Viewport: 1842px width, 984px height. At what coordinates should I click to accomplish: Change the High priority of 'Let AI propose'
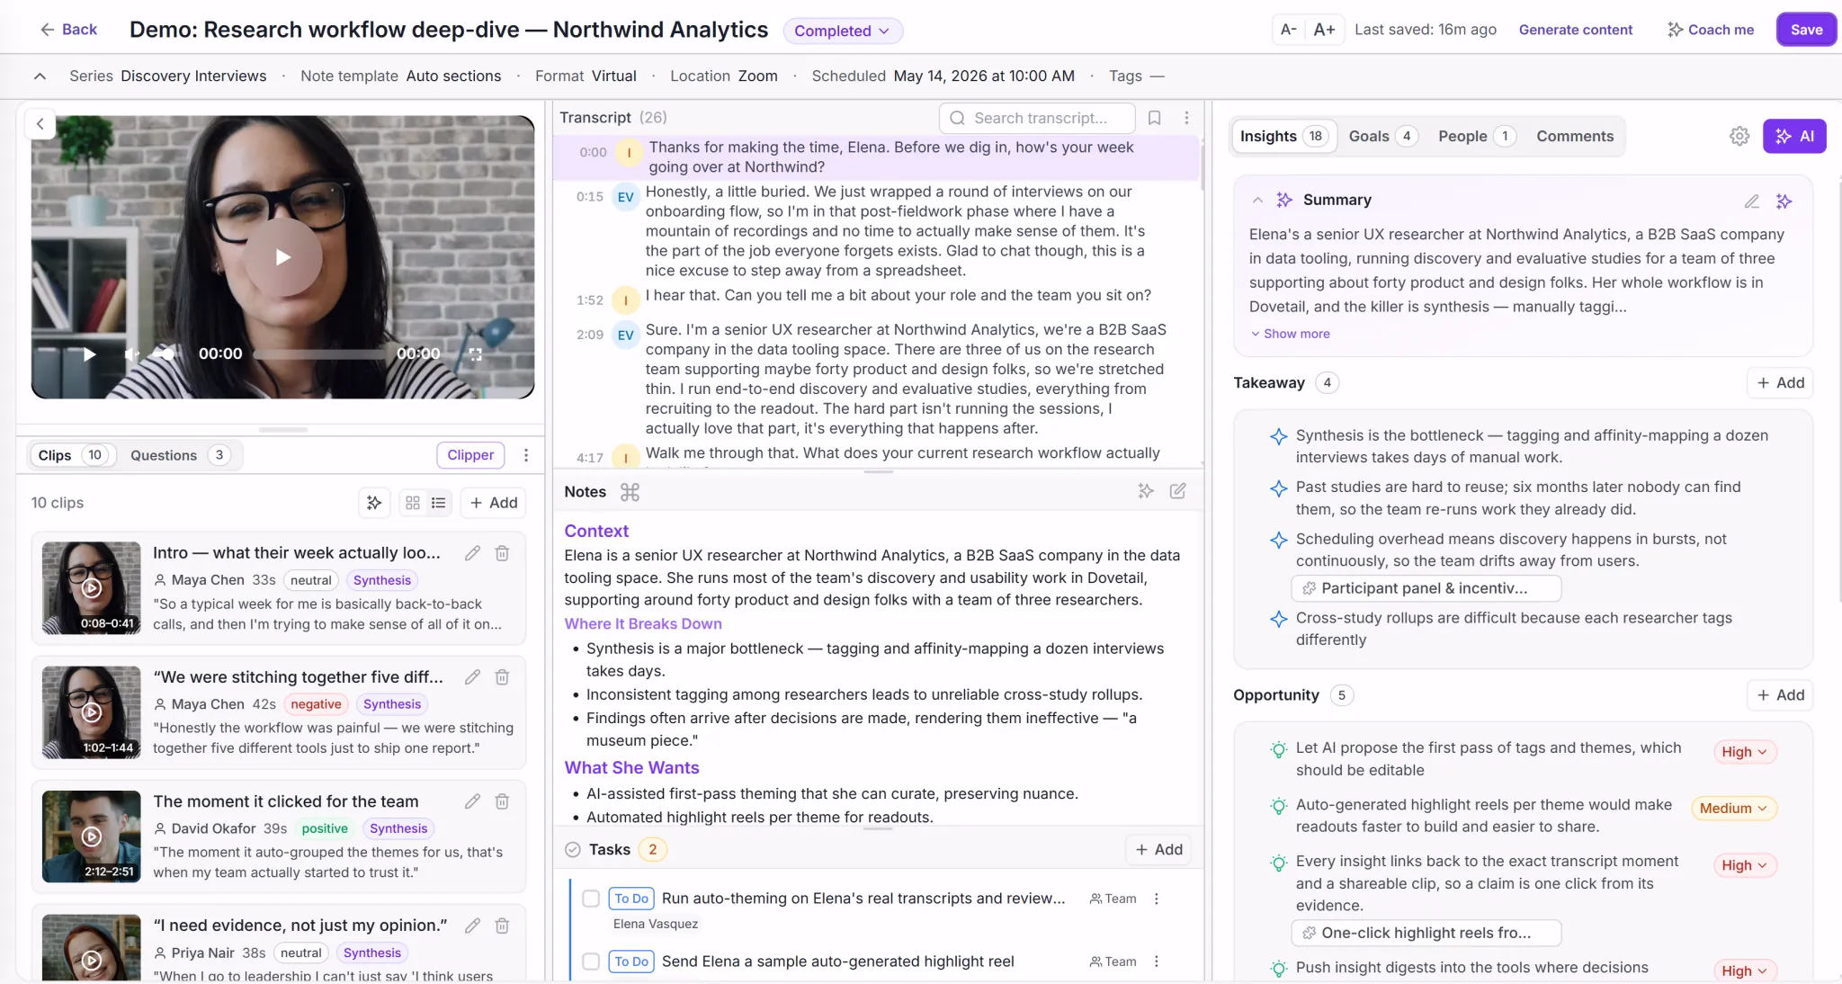[x=1744, y=752]
